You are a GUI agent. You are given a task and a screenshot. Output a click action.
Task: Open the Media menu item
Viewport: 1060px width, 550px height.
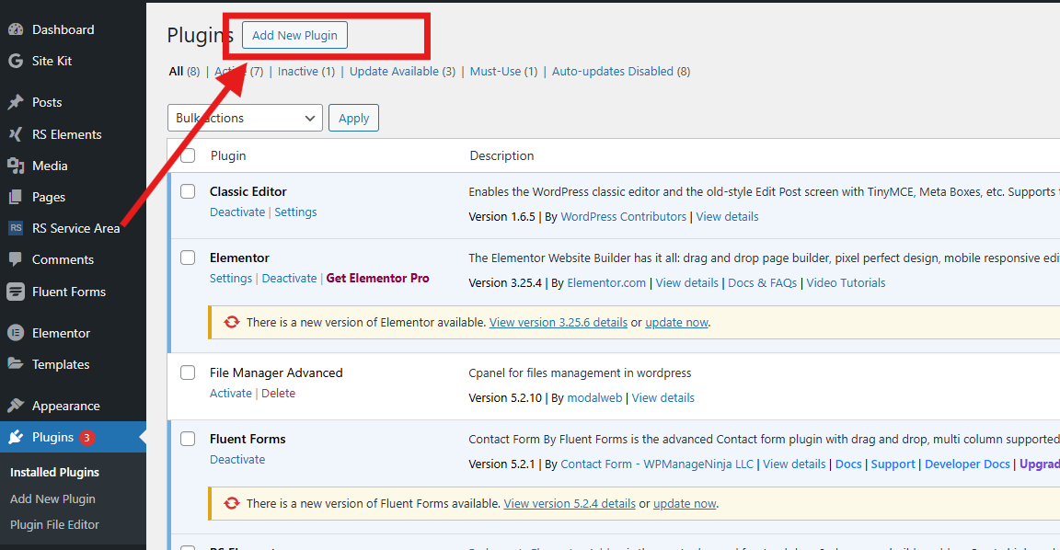(x=50, y=166)
